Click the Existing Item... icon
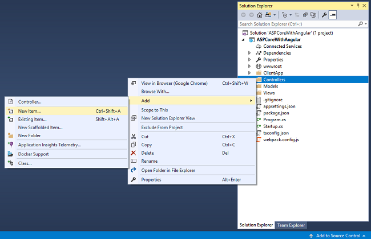 (11, 119)
